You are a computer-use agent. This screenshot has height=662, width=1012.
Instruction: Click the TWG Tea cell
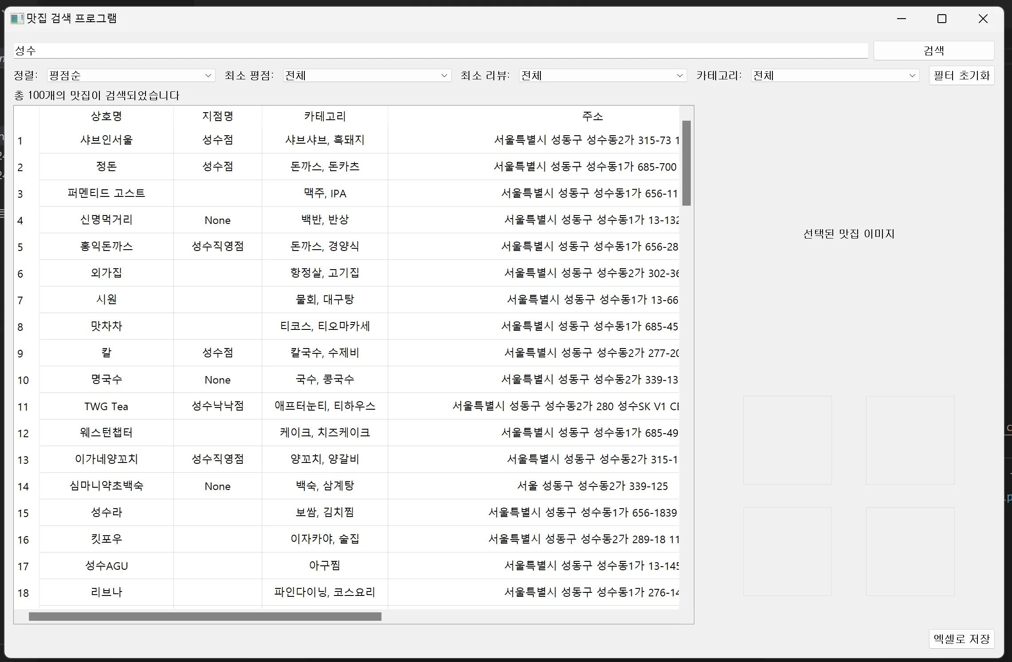(x=106, y=406)
